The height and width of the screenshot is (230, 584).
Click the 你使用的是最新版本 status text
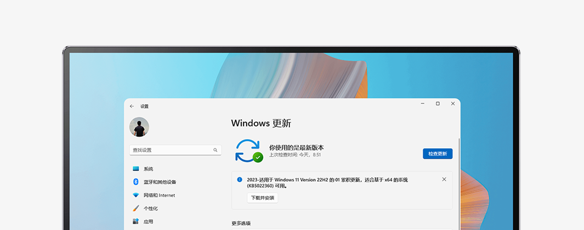click(x=297, y=147)
